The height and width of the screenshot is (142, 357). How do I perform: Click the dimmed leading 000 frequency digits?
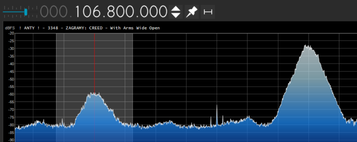pyautogui.click(x=54, y=12)
